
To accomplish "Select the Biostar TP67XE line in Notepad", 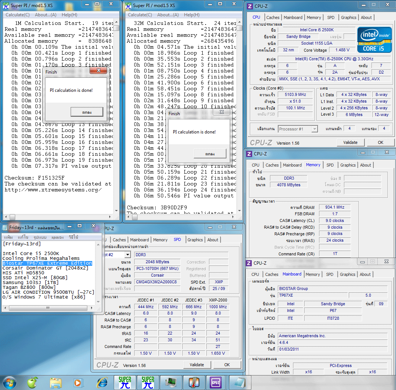I will pyautogui.click(x=47, y=263).
